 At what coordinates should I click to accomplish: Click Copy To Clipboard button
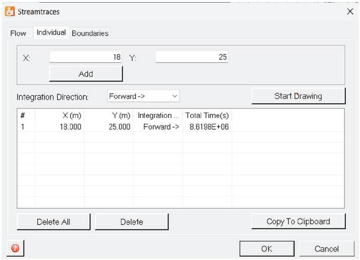pos(298,221)
